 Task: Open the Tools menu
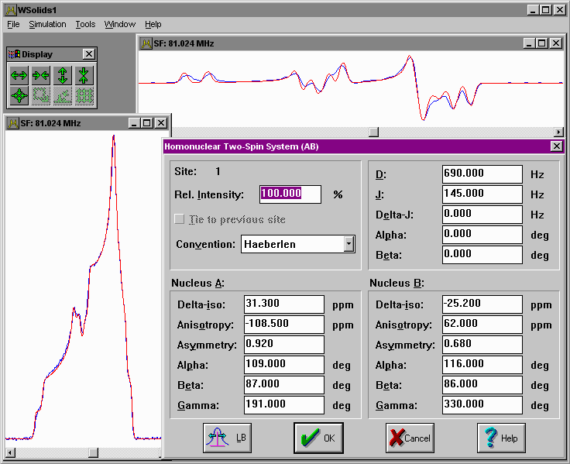point(85,24)
